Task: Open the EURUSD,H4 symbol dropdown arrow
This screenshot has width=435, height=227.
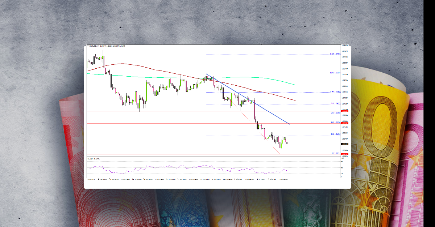Action: pos(88,46)
